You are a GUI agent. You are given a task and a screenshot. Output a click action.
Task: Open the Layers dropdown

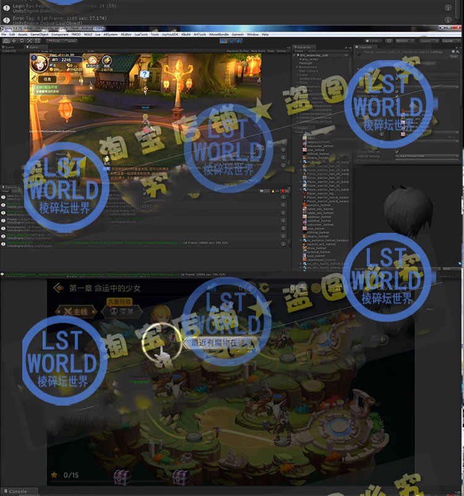click(x=428, y=41)
